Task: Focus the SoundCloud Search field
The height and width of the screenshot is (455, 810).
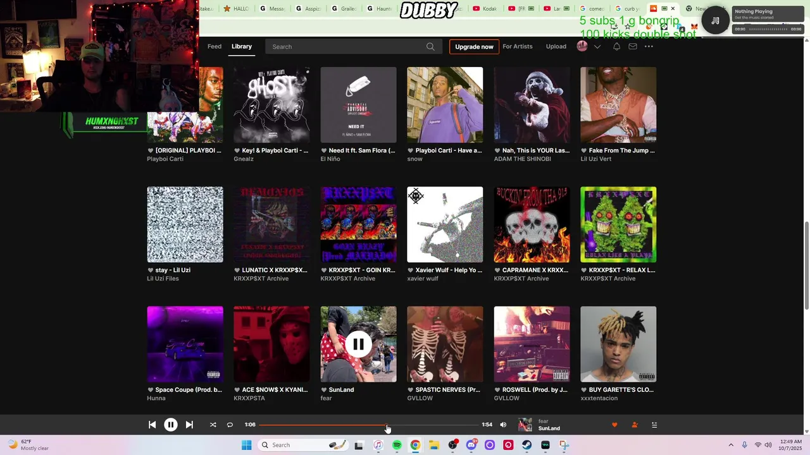Action: click(354, 47)
